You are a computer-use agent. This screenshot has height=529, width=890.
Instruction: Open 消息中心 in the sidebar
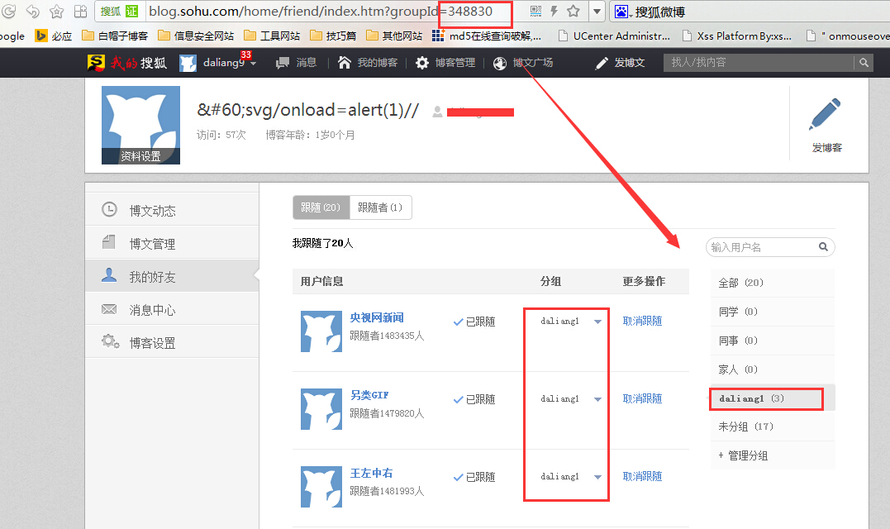pos(172,309)
